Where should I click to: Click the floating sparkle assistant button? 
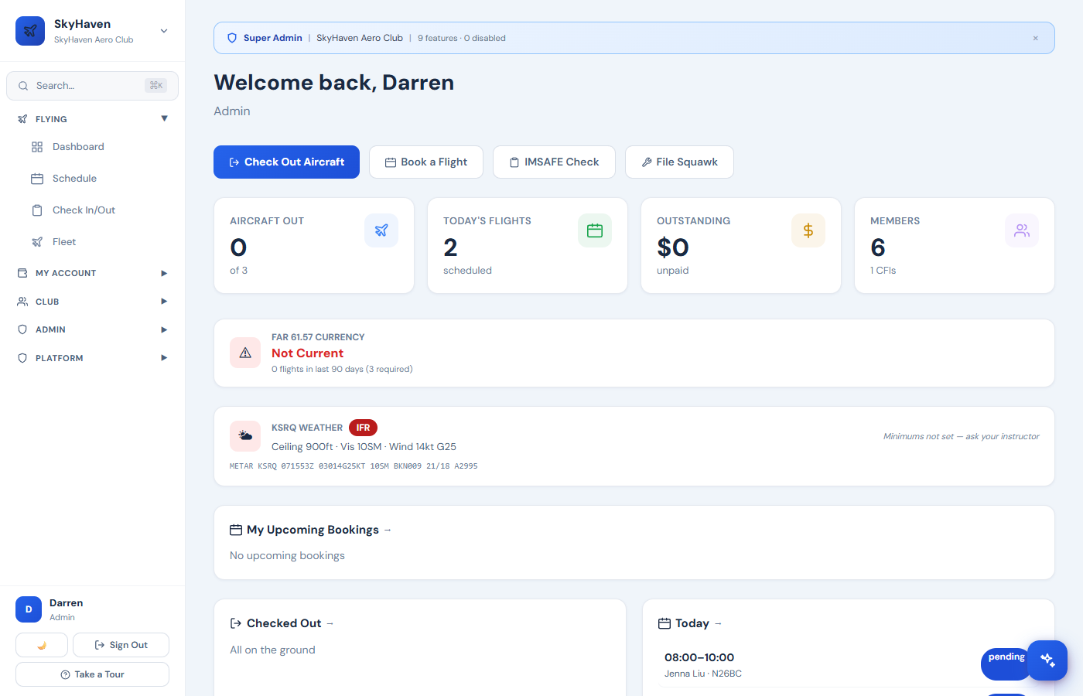click(1047, 660)
